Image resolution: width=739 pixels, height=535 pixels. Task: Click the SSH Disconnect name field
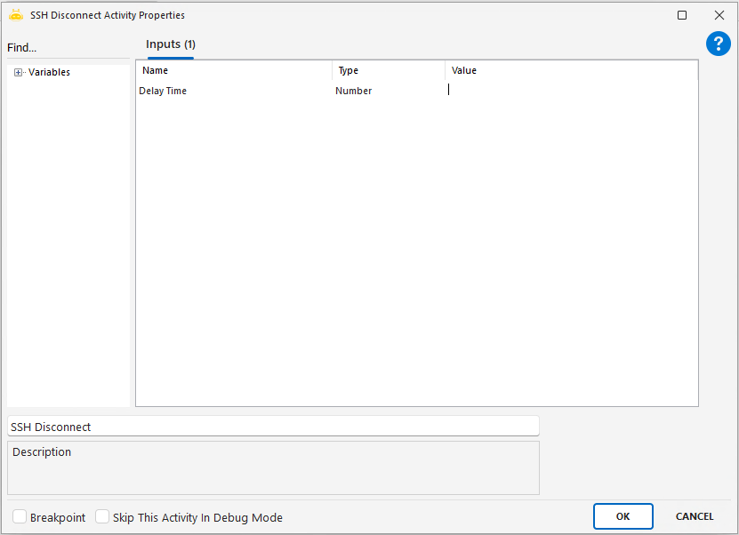pos(272,427)
